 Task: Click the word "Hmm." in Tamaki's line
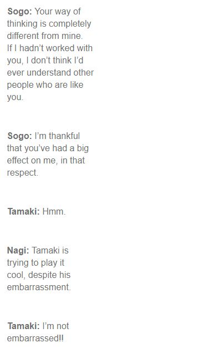tap(54, 211)
